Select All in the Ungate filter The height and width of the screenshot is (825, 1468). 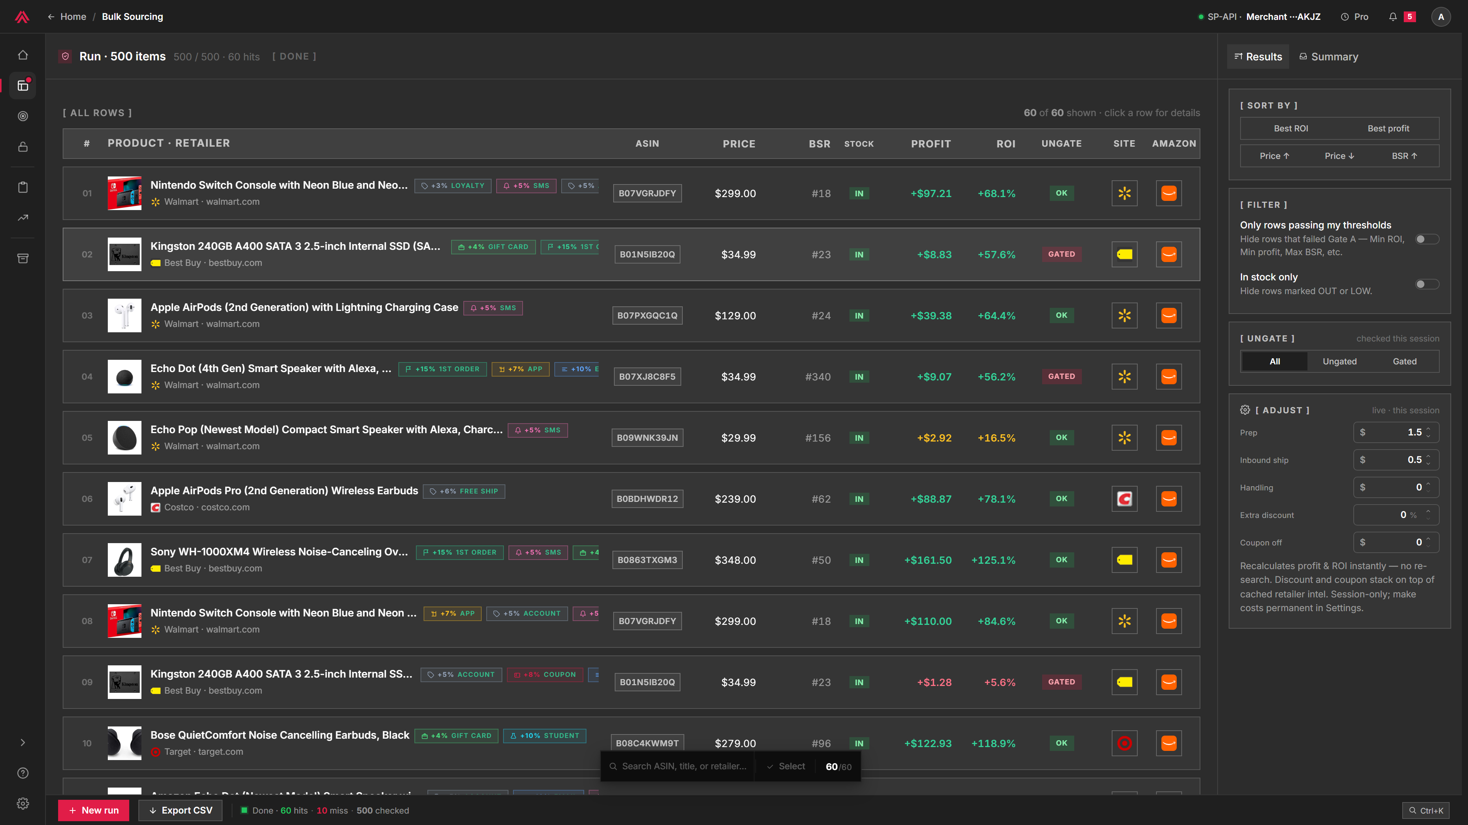tap(1275, 362)
